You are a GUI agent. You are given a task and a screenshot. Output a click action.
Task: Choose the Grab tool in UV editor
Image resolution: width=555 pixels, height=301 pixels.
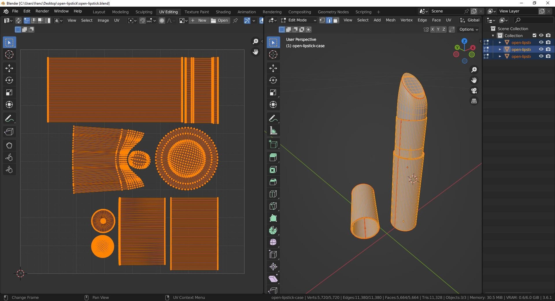(x=9, y=145)
